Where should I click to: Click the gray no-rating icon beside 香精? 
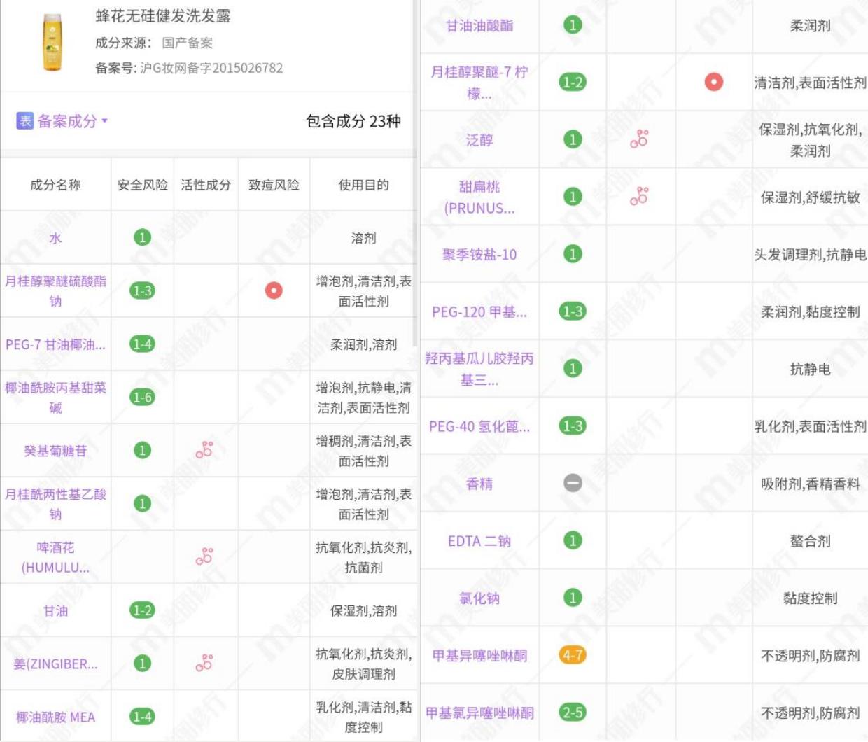573,484
